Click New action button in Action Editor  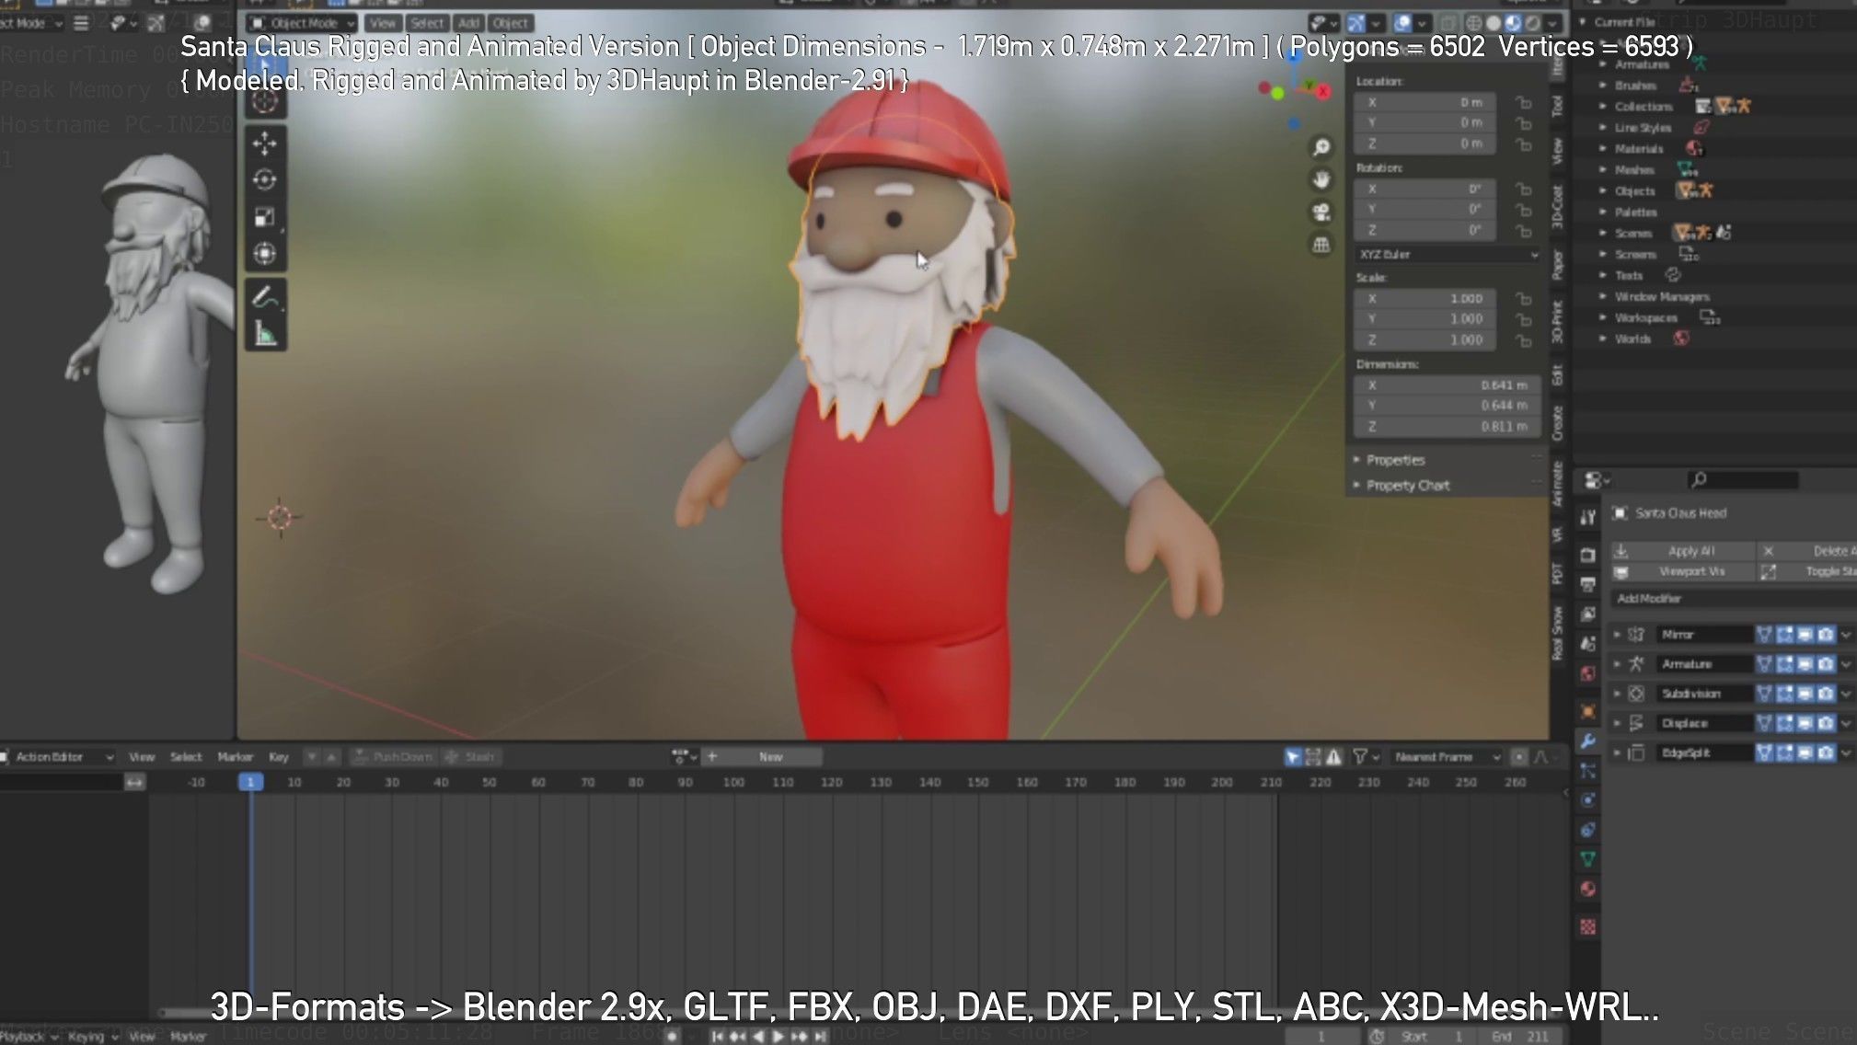click(773, 757)
